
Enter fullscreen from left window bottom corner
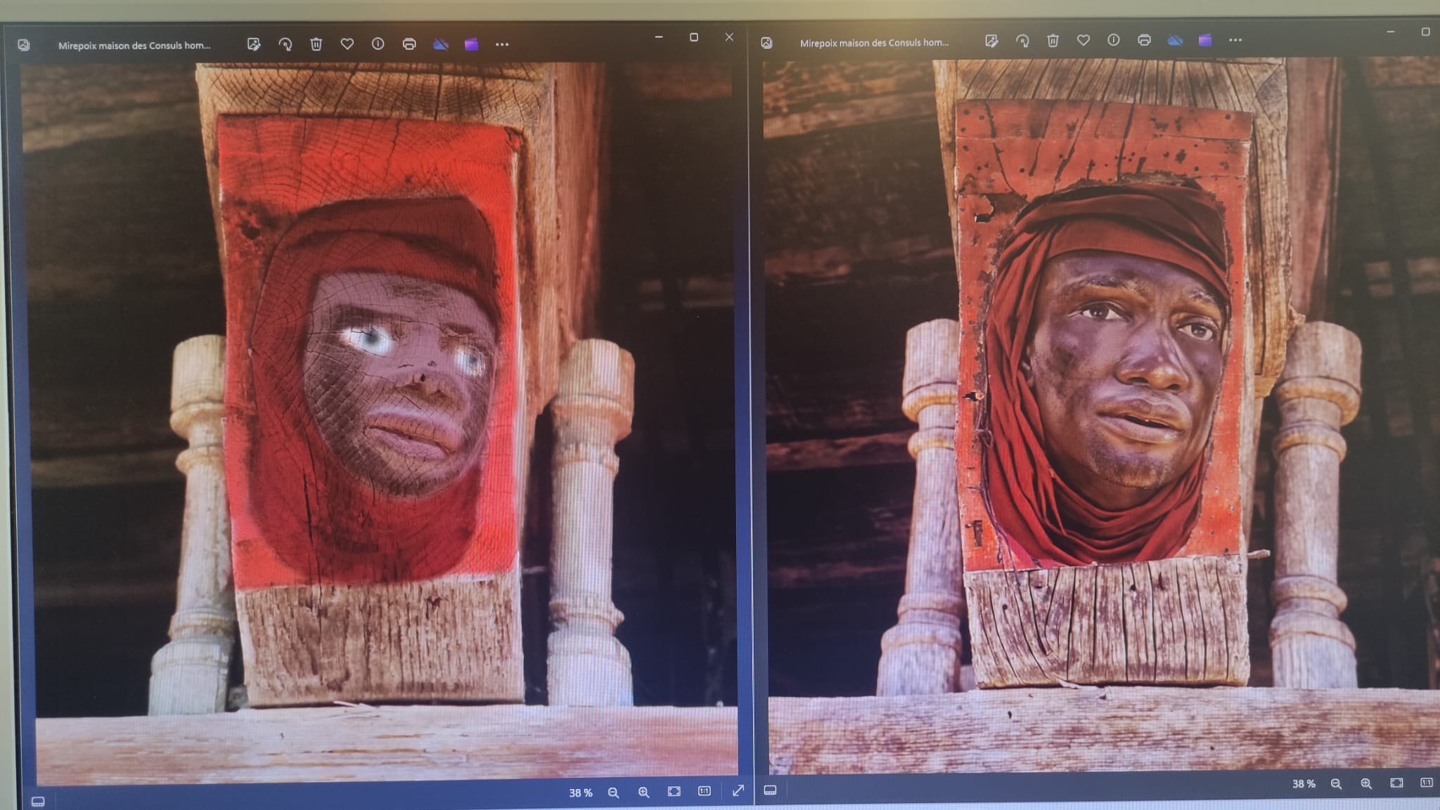point(738,791)
